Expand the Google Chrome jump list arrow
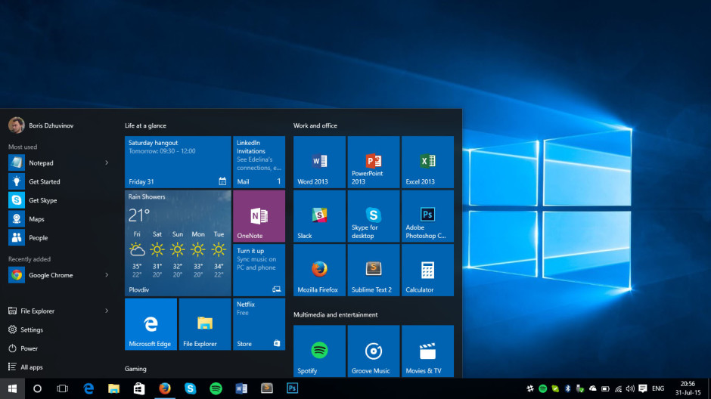The height and width of the screenshot is (399, 711). click(107, 276)
